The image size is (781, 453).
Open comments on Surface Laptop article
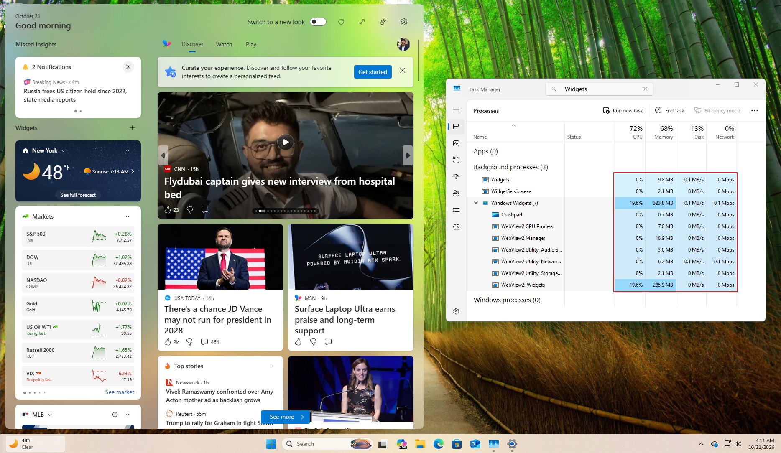pyautogui.click(x=328, y=342)
